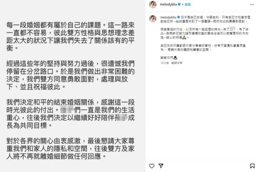Image resolution: width=257 pixels, height=172 pixels.
Task: Click the emoji after 謝謝你們
Action: (175, 58)
